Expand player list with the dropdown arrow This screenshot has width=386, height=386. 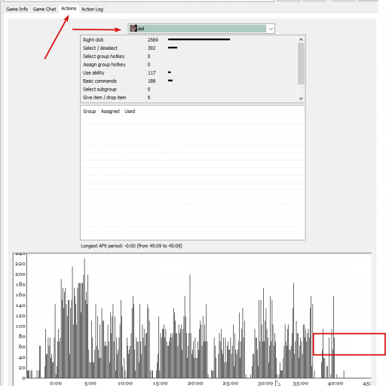tap(271, 29)
